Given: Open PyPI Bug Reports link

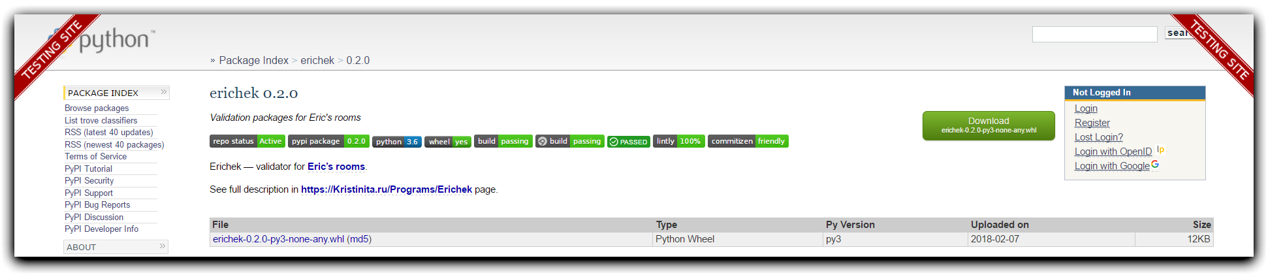Looking at the screenshot, I should coord(97,205).
